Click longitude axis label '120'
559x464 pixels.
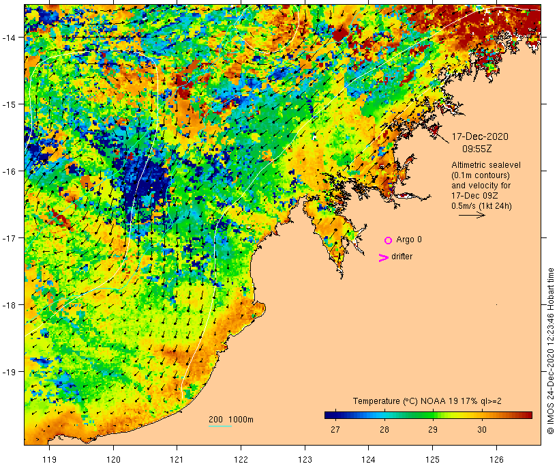[x=113, y=459]
